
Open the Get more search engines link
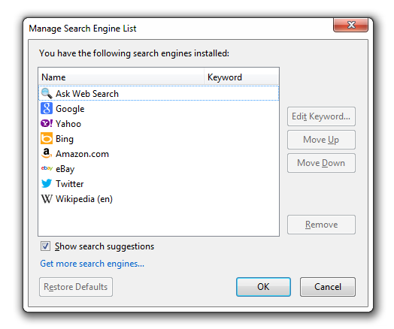(x=92, y=264)
